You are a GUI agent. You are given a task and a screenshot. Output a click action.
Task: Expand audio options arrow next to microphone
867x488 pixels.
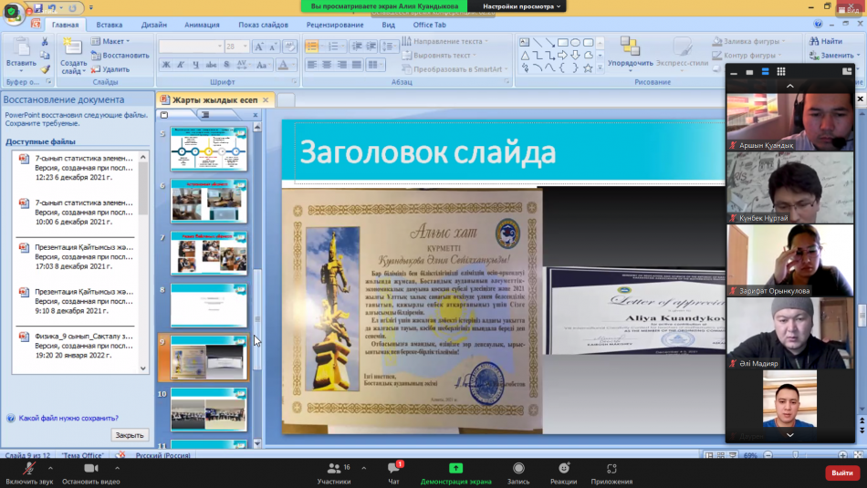click(x=50, y=468)
